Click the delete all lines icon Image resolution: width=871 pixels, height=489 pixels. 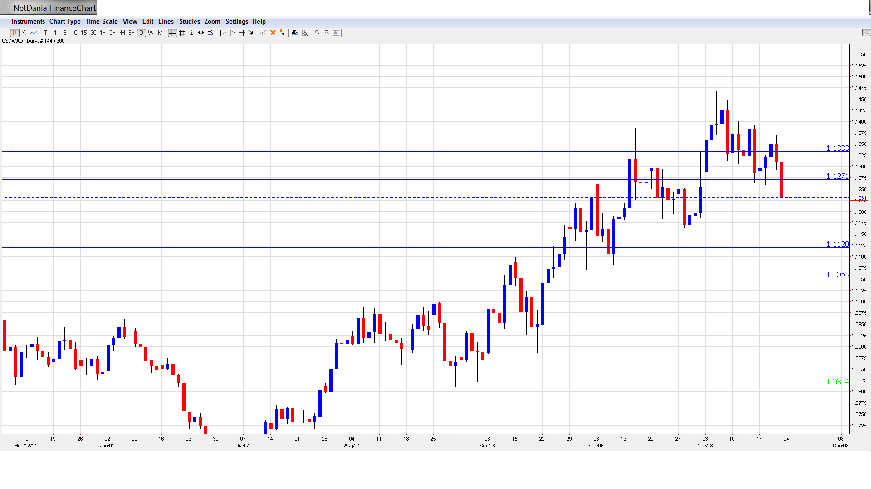point(283,33)
